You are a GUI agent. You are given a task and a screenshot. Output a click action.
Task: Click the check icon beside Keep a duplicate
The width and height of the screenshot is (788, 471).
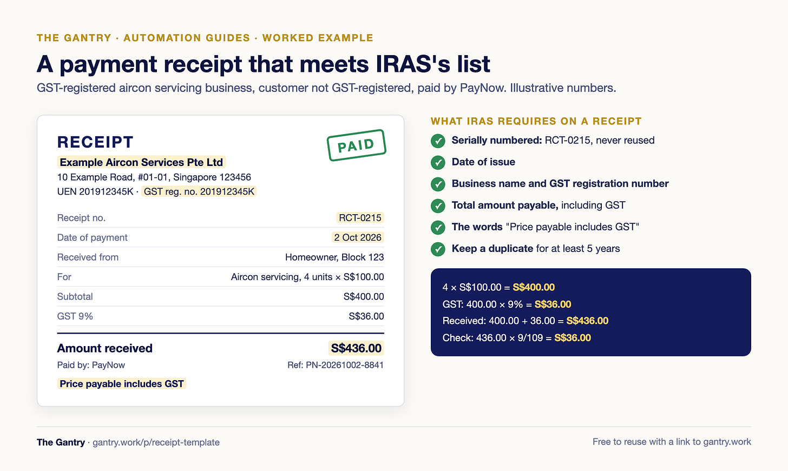click(438, 249)
